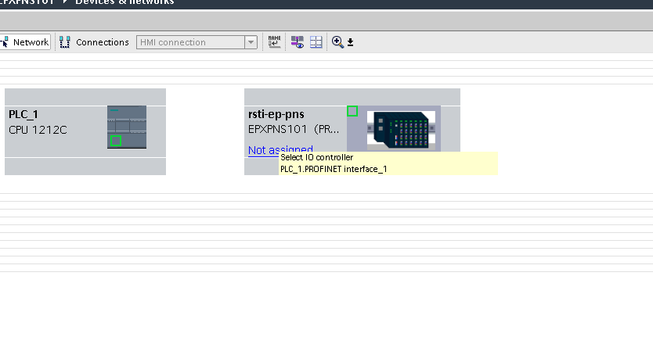Click the page break grid icon
The width and height of the screenshot is (653, 337).
click(316, 42)
